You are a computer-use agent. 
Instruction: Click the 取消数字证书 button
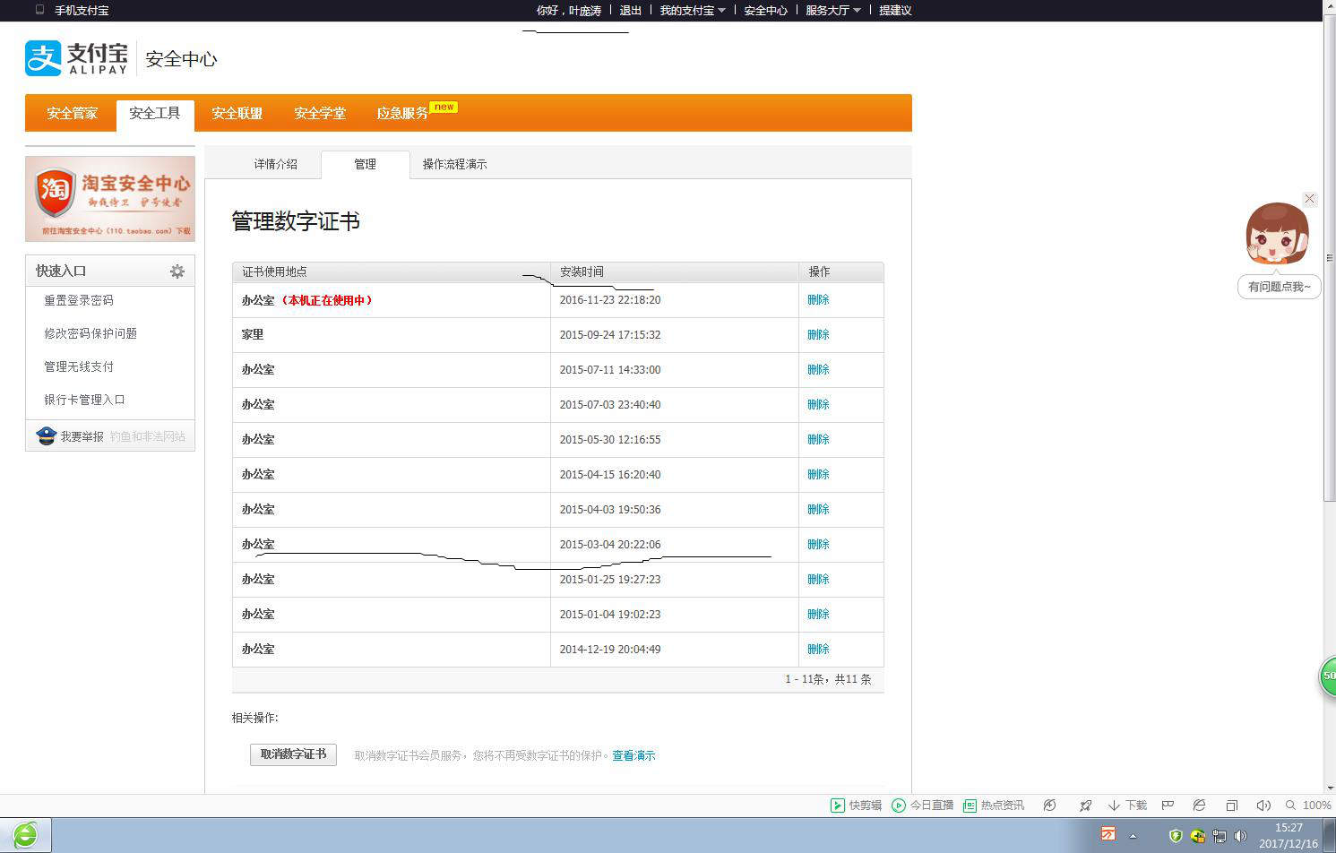(x=293, y=754)
